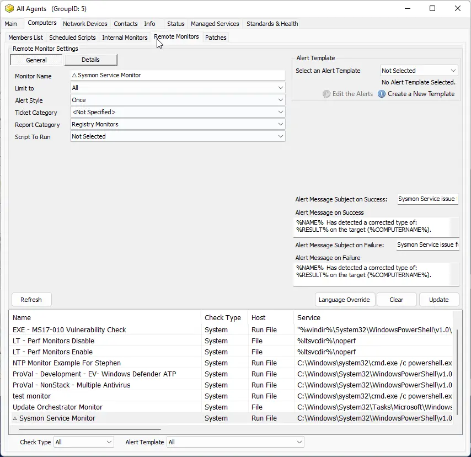471x457 pixels.
Task: Click the Clear button
Action: (x=397, y=300)
